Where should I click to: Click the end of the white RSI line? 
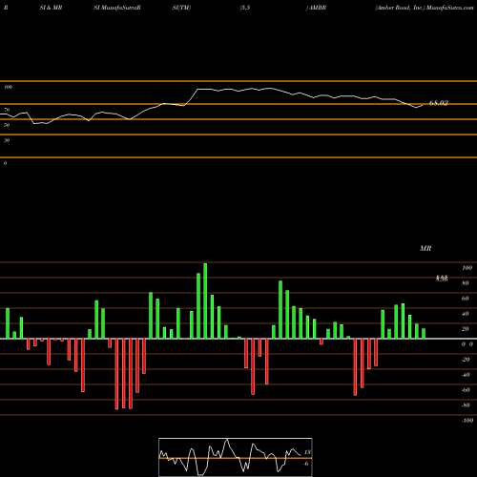click(423, 106)
